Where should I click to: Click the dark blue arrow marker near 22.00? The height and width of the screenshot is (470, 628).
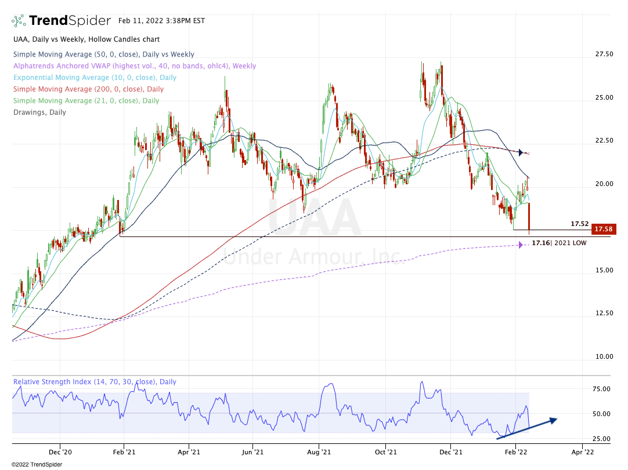click(x=521, y=152)
